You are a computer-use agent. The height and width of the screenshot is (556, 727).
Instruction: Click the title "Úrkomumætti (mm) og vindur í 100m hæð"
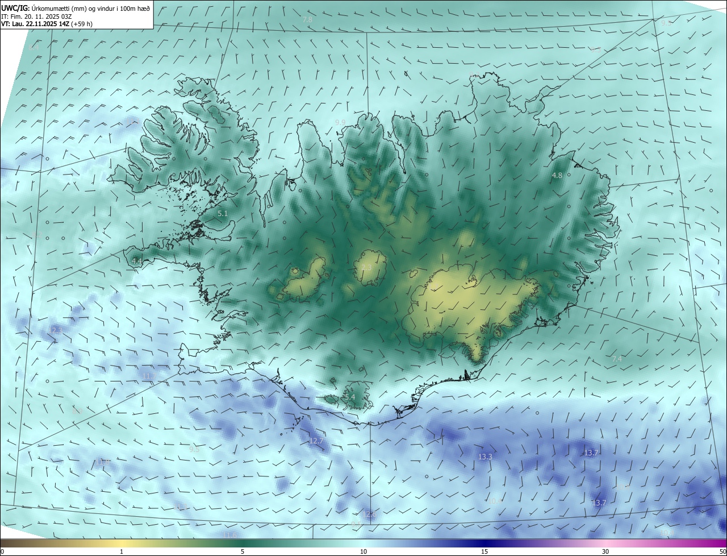click(90, 8)
